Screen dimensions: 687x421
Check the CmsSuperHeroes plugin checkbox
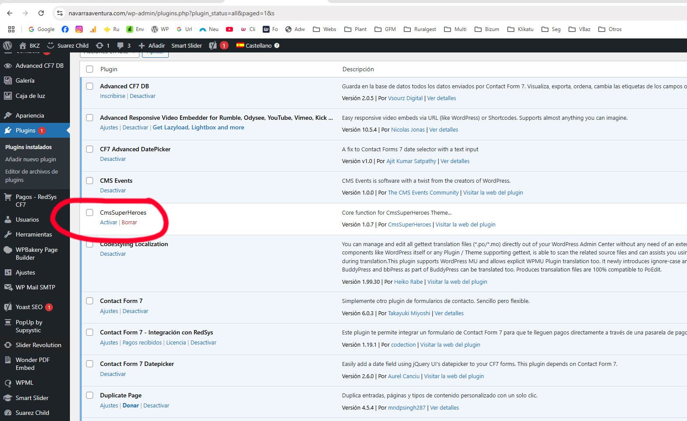click(90, 212)
